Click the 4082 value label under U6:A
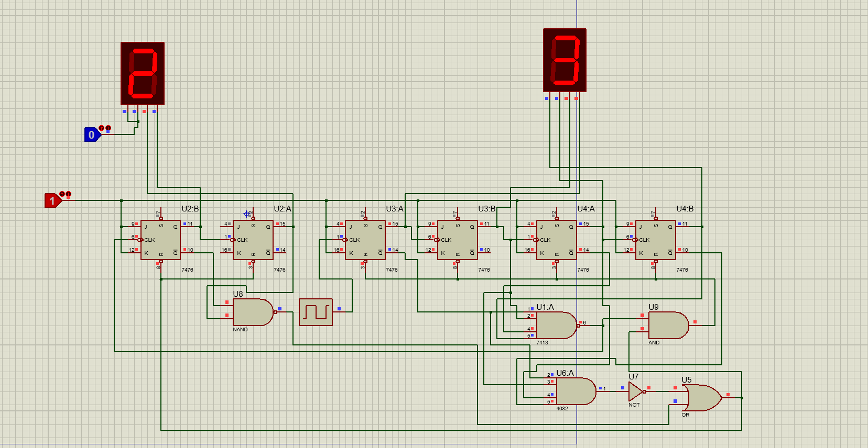868x448 pixels. pos(562,409)
